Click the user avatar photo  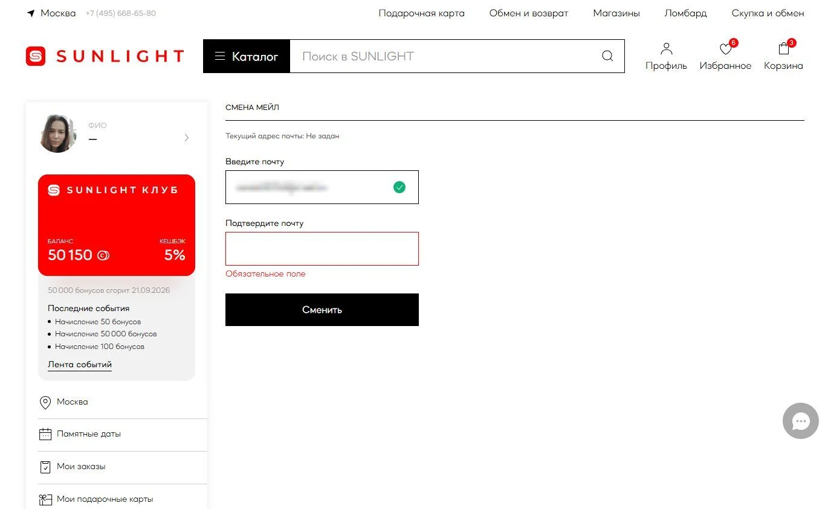point(58,133)
